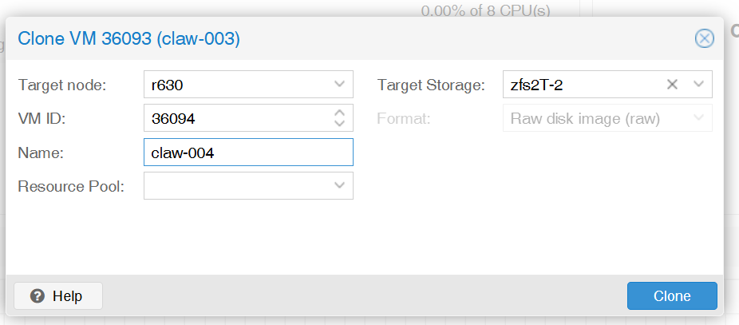Click the Resource Pool label
739x325 pixels.
[x=71, y=187]
